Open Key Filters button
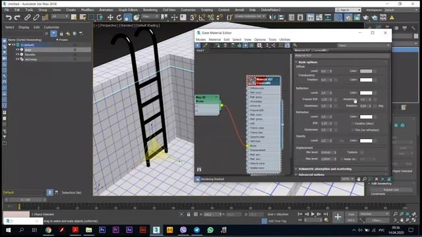Image resolution: width=422 pixels, height=237 pixels. 377,220
